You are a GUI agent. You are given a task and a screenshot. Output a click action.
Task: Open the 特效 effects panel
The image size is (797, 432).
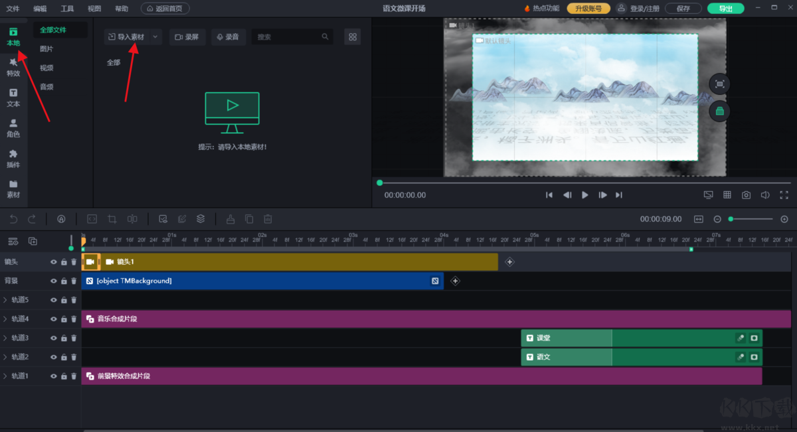[13, 67]
